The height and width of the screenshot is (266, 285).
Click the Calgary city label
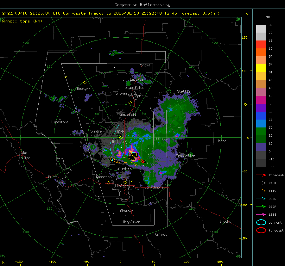coord(123,186)
